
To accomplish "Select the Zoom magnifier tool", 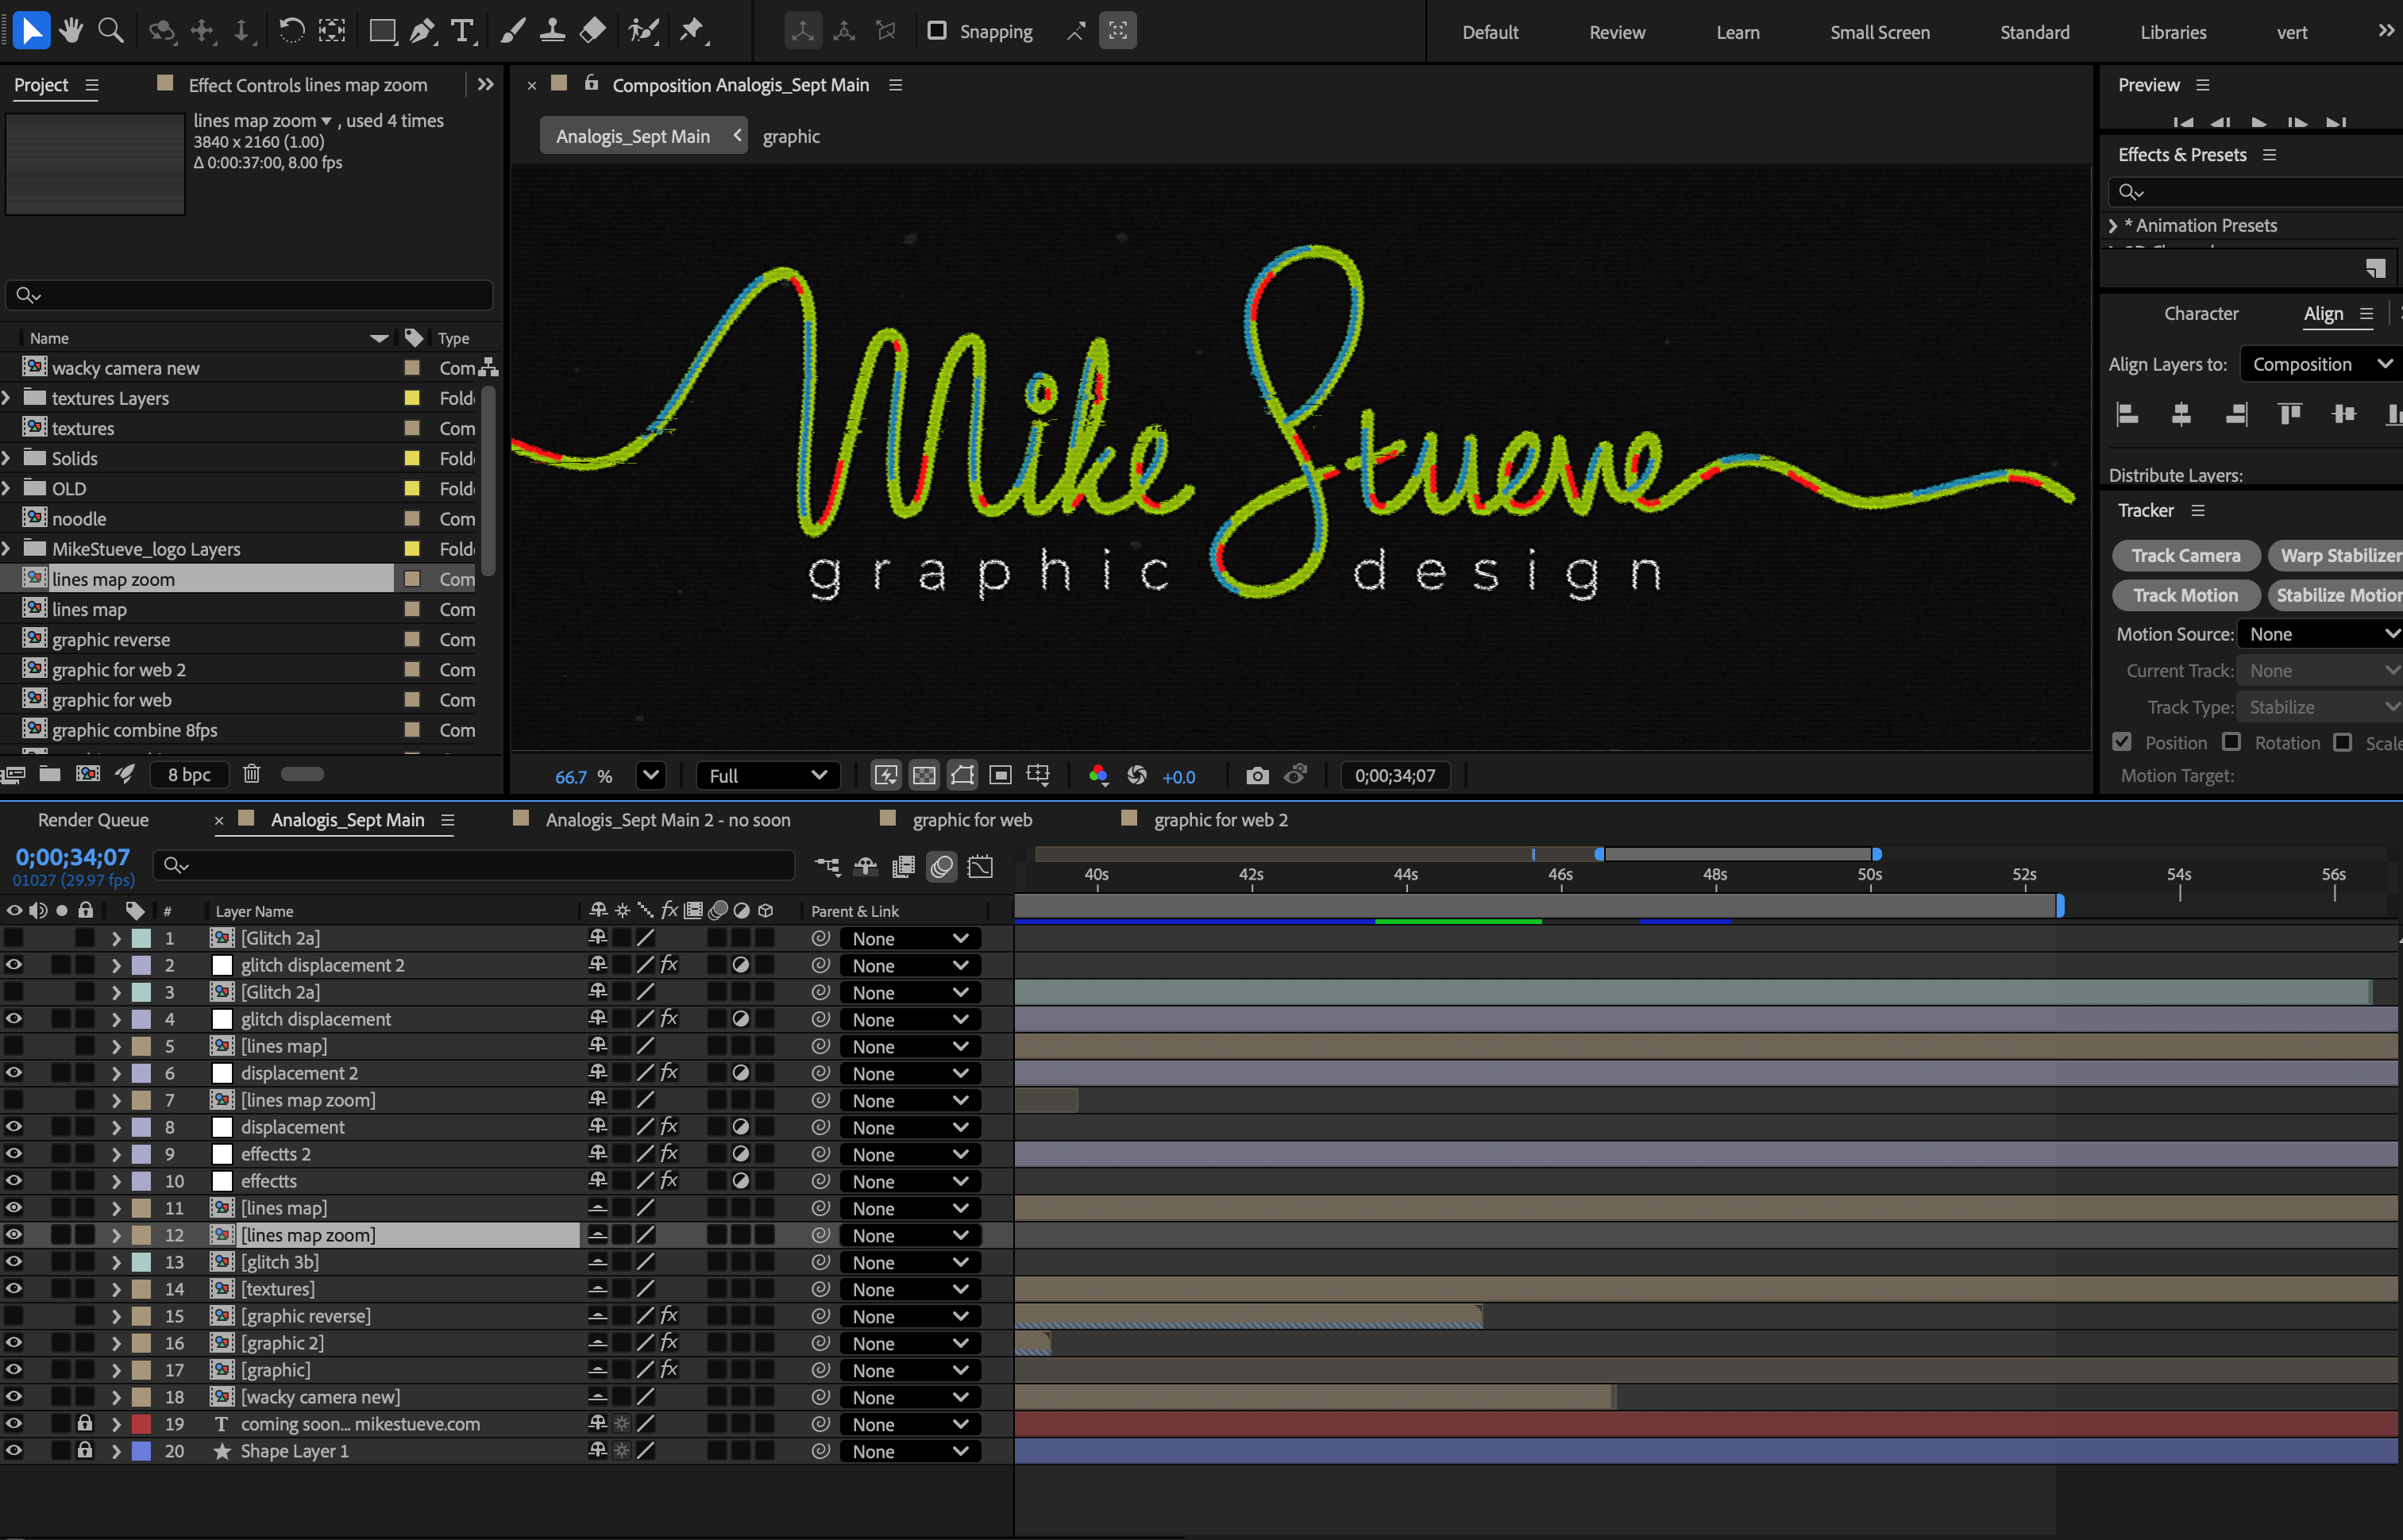I will pos(111,31).
